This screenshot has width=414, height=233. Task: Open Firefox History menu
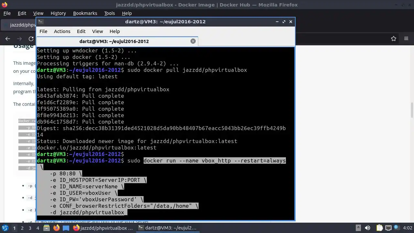click(58, 13)
